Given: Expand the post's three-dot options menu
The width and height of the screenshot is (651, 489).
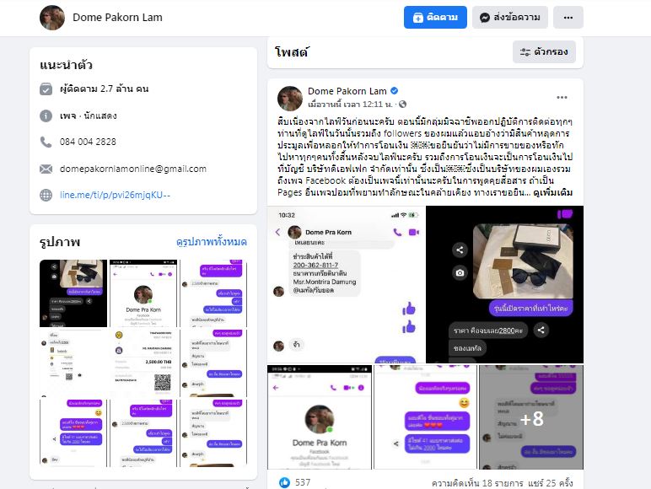Looking at the screenshot, I should (x=562, y=97).
